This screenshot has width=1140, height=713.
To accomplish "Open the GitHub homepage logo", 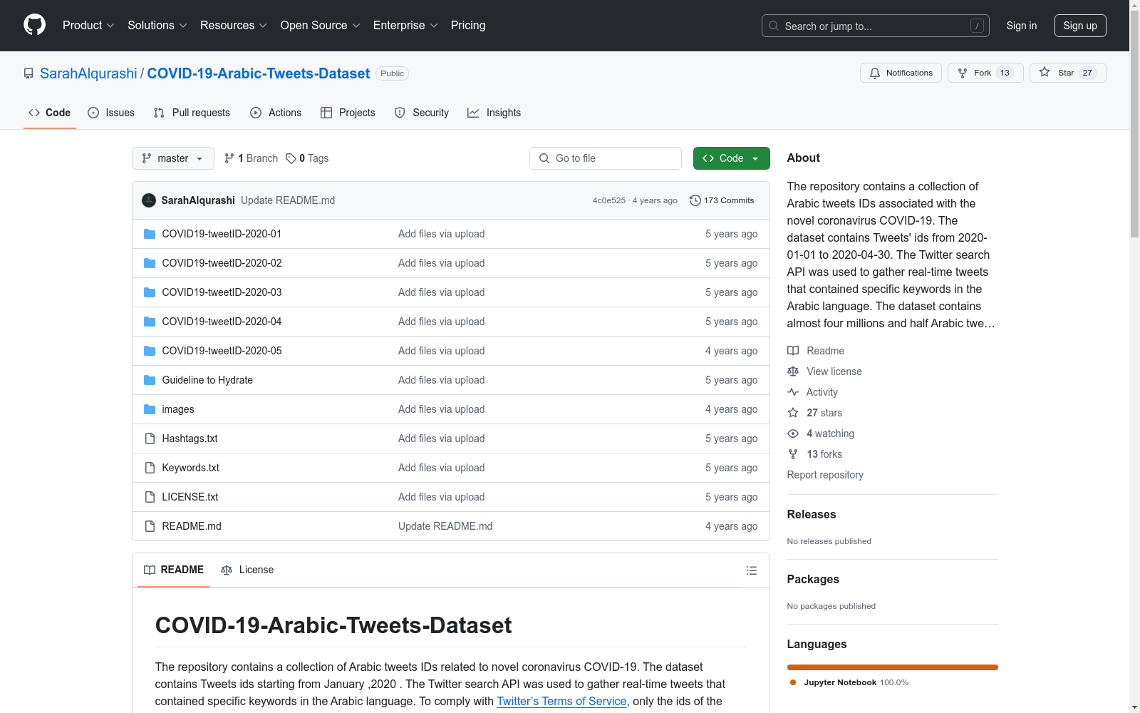I will (x=34, y=25).
